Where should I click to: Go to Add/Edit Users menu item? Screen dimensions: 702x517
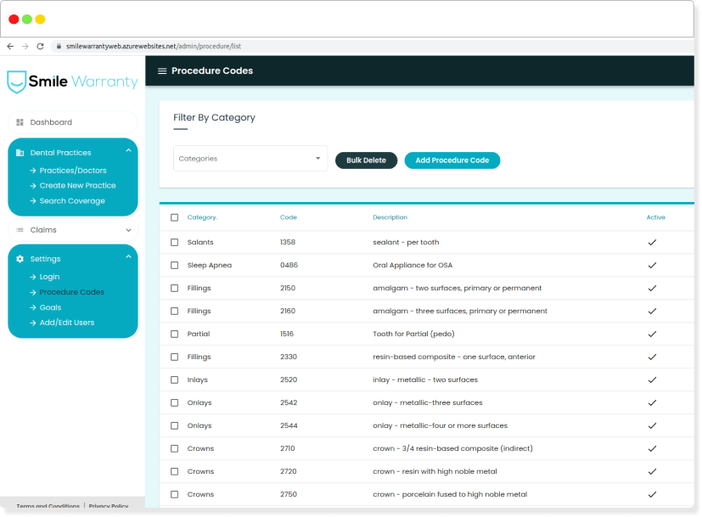(x=66, y=323)
